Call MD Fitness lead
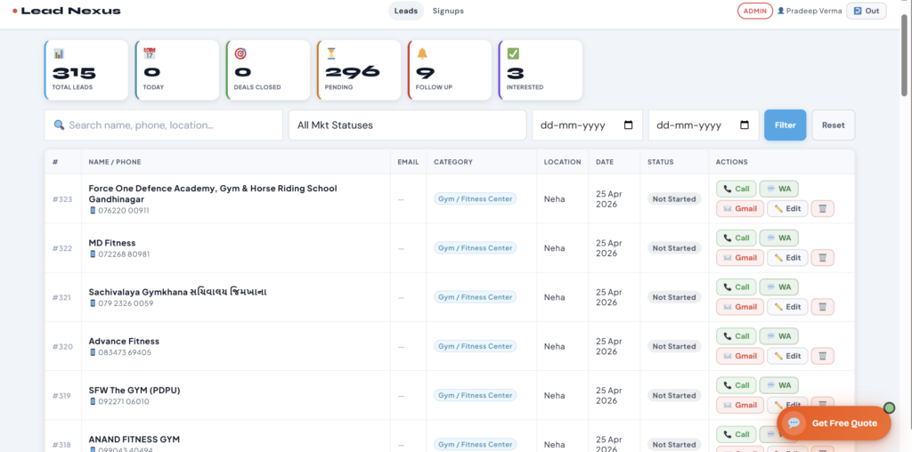 pyautogui.click(x=736, y=238)
